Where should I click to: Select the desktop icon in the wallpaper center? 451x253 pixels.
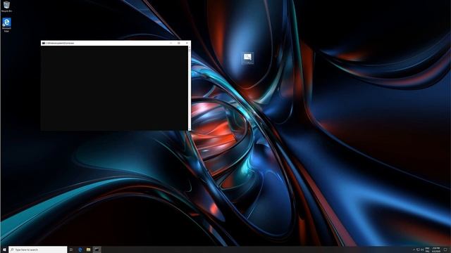[247, 58]
